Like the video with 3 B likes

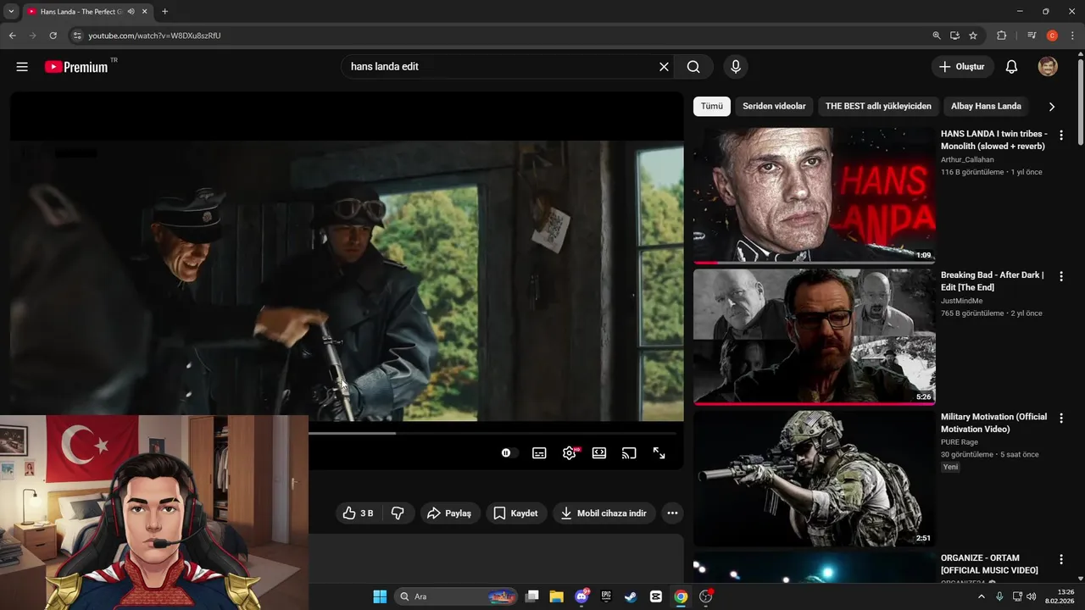tap(358, 513)
